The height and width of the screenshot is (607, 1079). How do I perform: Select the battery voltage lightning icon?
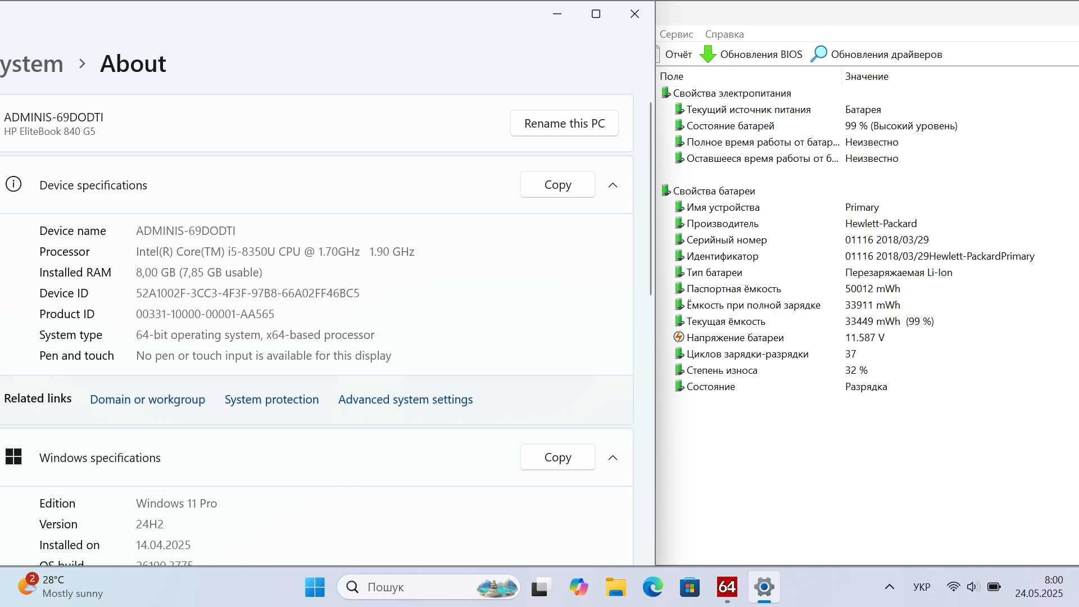click(679, 337)
